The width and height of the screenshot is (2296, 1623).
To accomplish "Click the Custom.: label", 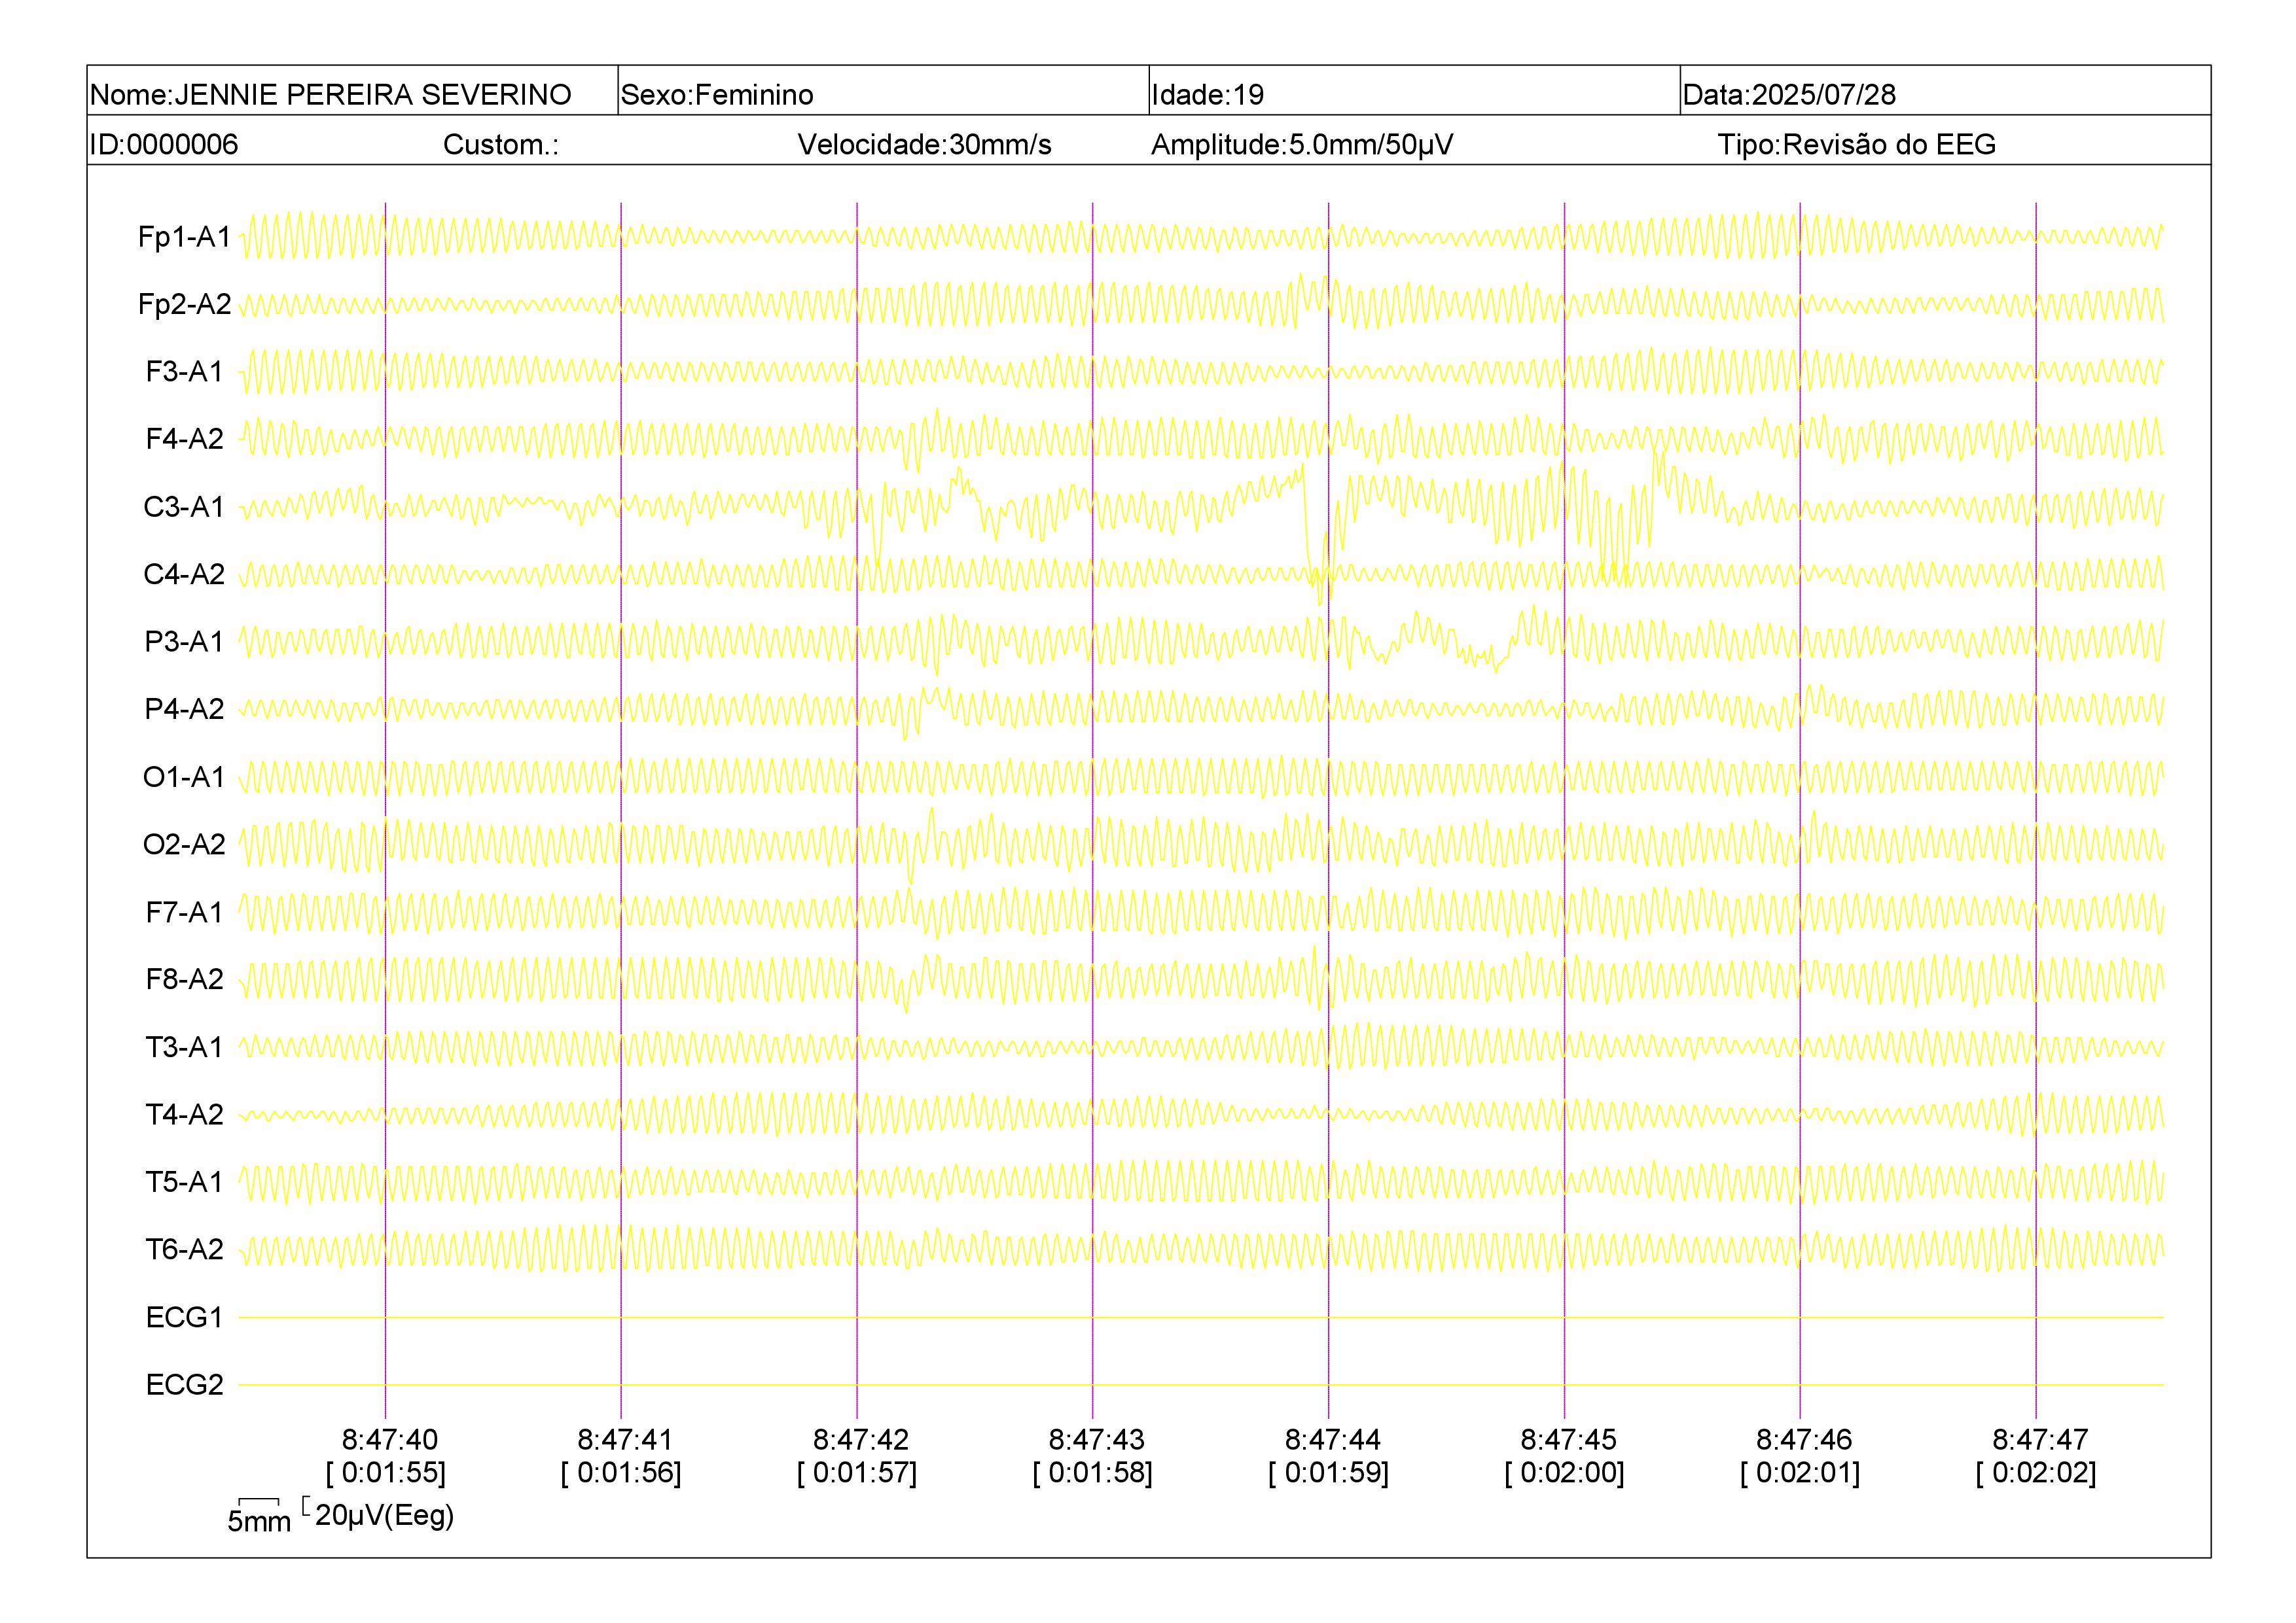I will pos(501,145).
